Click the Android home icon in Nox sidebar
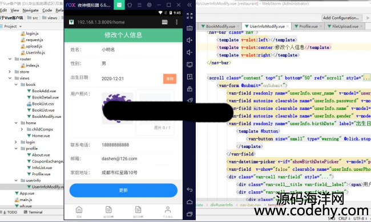 pos(189,202)
